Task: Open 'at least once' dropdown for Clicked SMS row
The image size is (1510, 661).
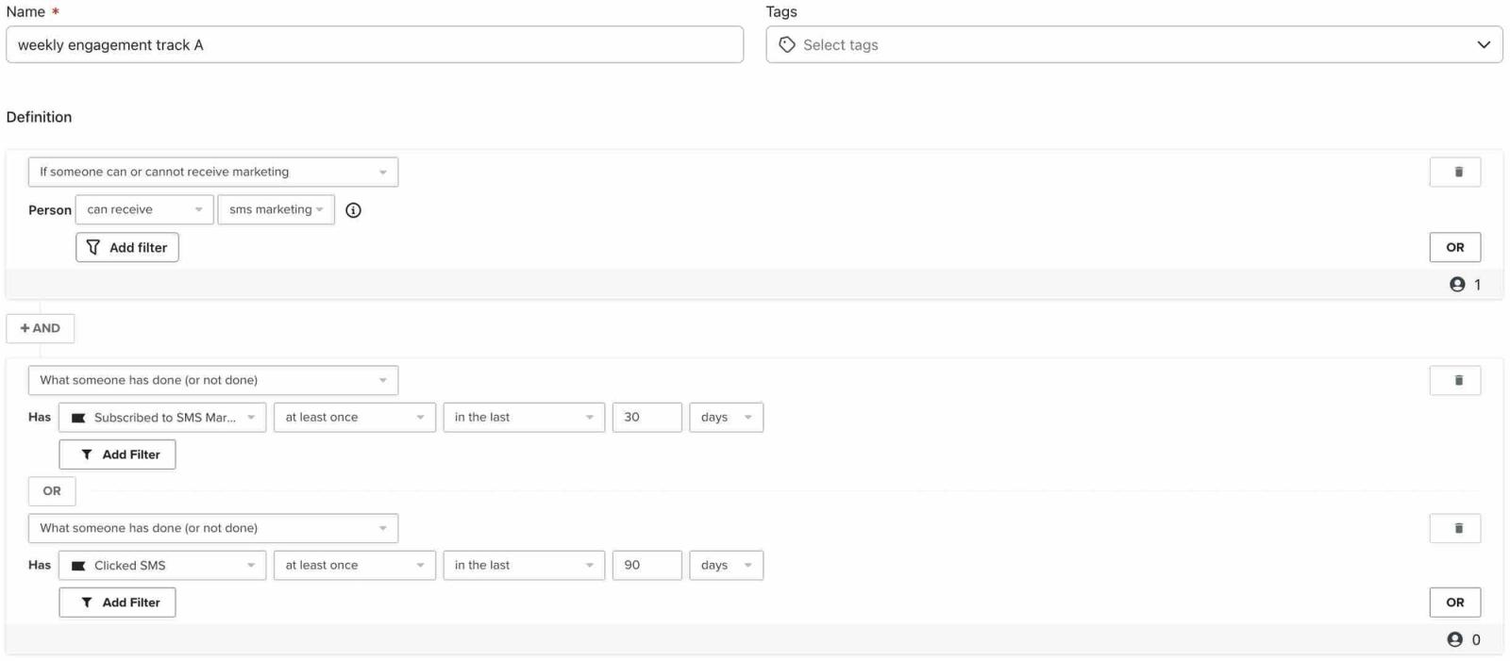Action: point(355,565)
